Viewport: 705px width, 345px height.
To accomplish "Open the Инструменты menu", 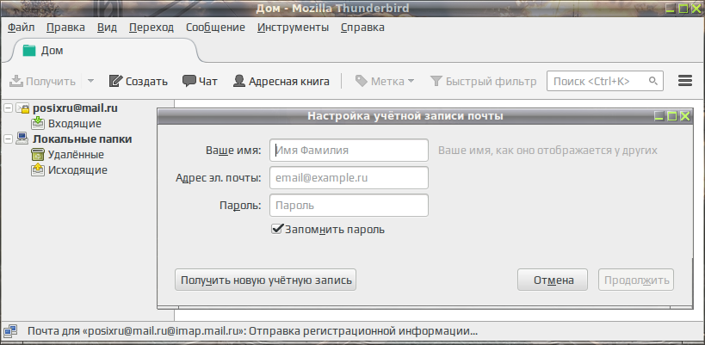I will [x=294, y=28].
